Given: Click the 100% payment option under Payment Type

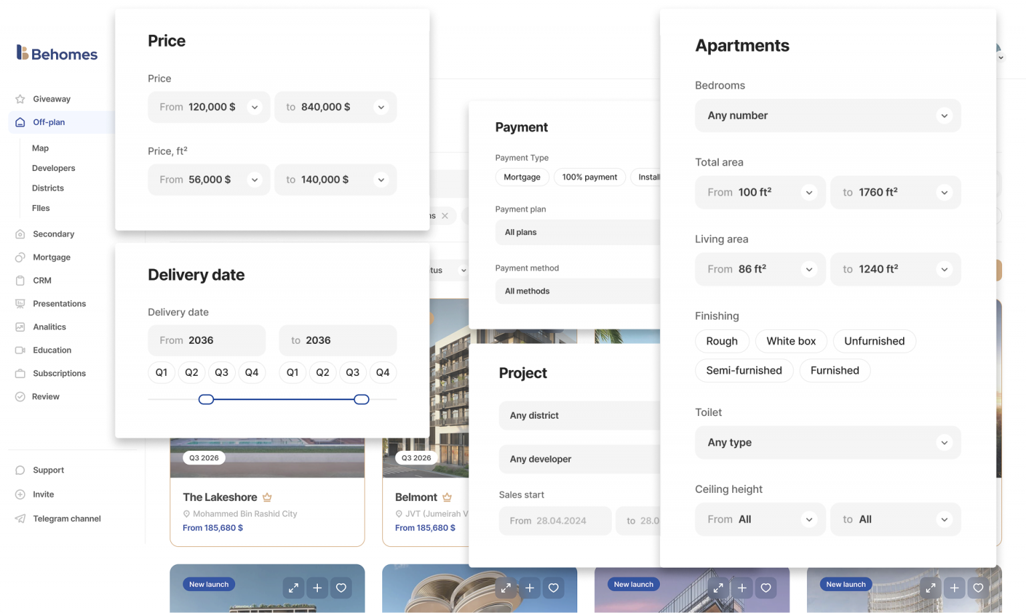Looking at the screenshot, I should coord(589,177).
